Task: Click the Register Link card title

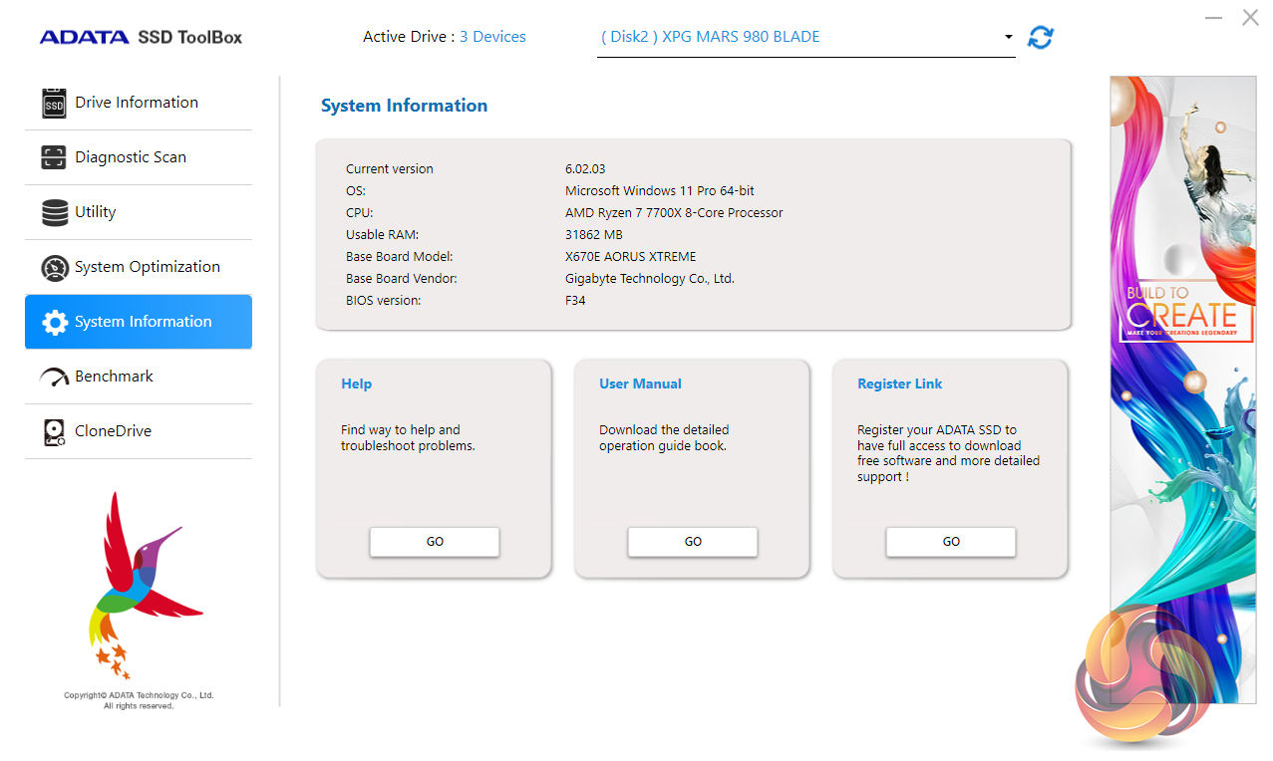Action: pyautogui.click(x=899, y=383)
